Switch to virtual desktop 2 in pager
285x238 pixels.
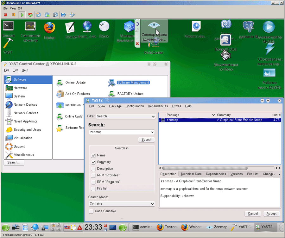tap(59, 225)
